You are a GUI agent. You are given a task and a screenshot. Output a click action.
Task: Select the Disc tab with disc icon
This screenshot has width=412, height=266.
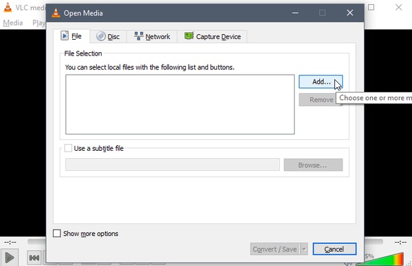click(108, 36)
